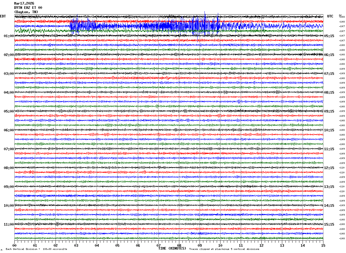The height and width of the screenshot is (253, 346).
Task: Click the 09:15 UTC time label
Action: (x=329, y=111)
